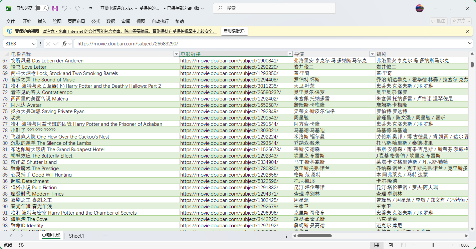
Task: Open accessibility checker icon in status bar
Action: click(21, 245)
